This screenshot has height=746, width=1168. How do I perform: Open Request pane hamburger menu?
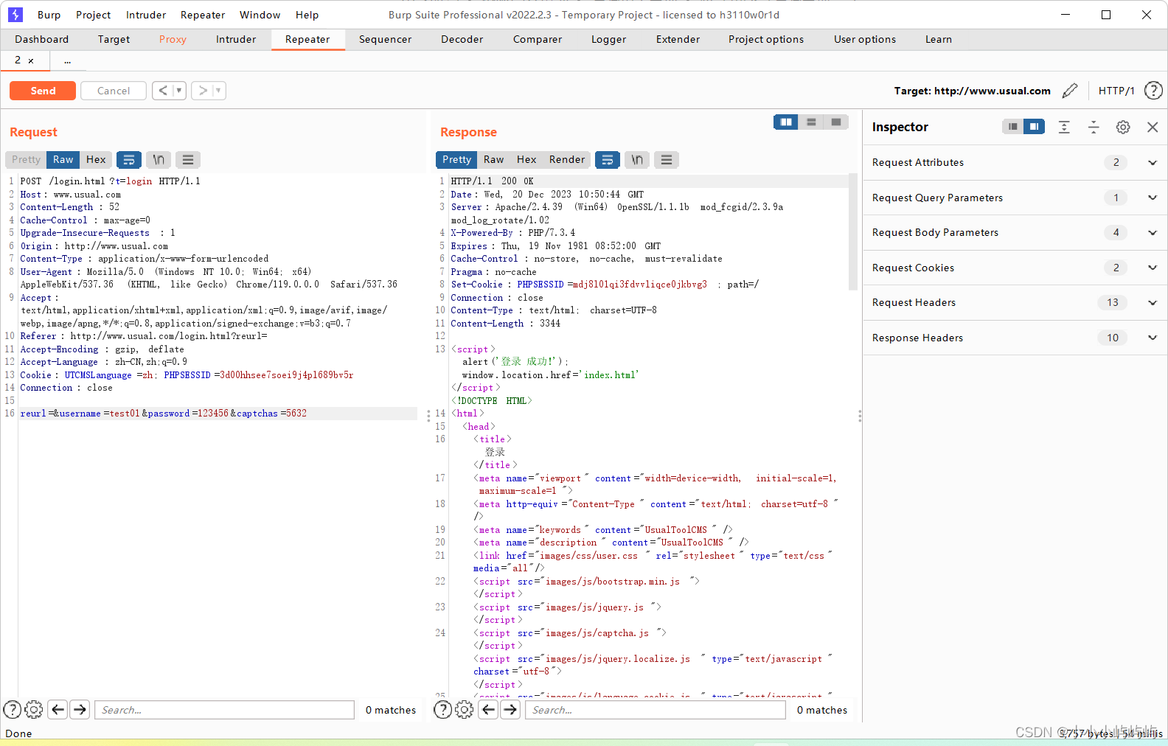pyautogui.click(x=188, y=159)
